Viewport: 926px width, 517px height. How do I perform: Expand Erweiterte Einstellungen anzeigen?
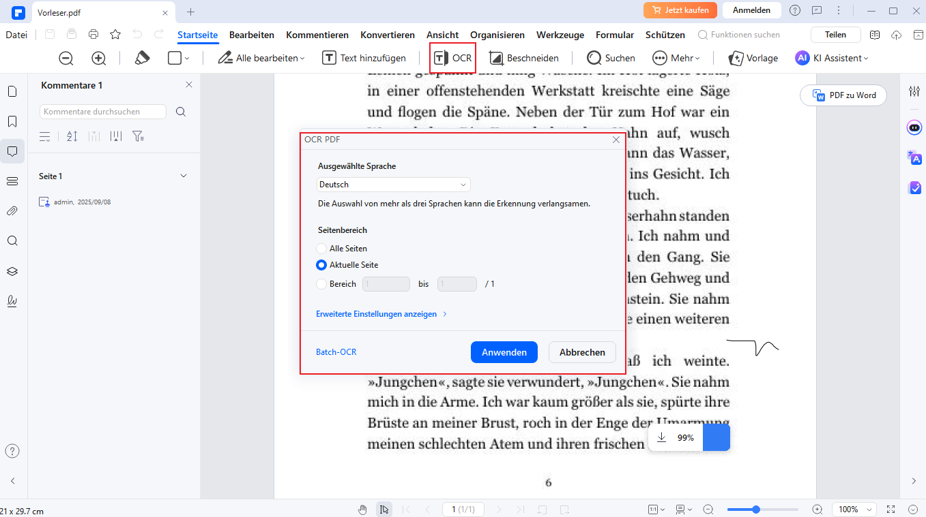pos(381,314)
